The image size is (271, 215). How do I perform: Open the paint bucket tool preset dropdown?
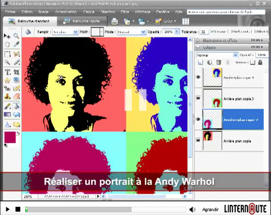(28, 32)
